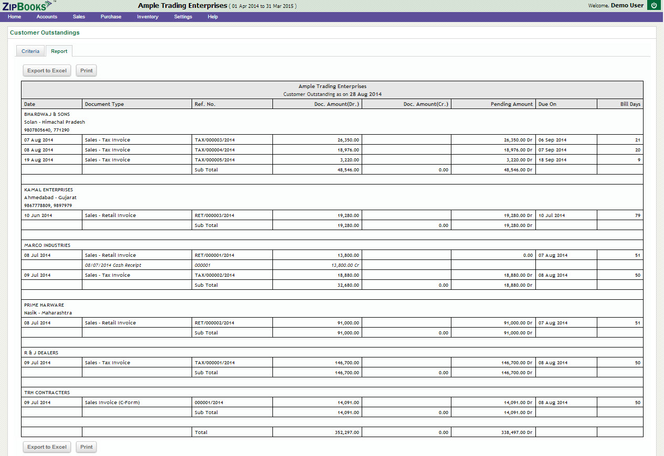Select reference TAX/000003/2014 in the table
The width and height of the screenshot is (664, 456).
coord(215,140)
